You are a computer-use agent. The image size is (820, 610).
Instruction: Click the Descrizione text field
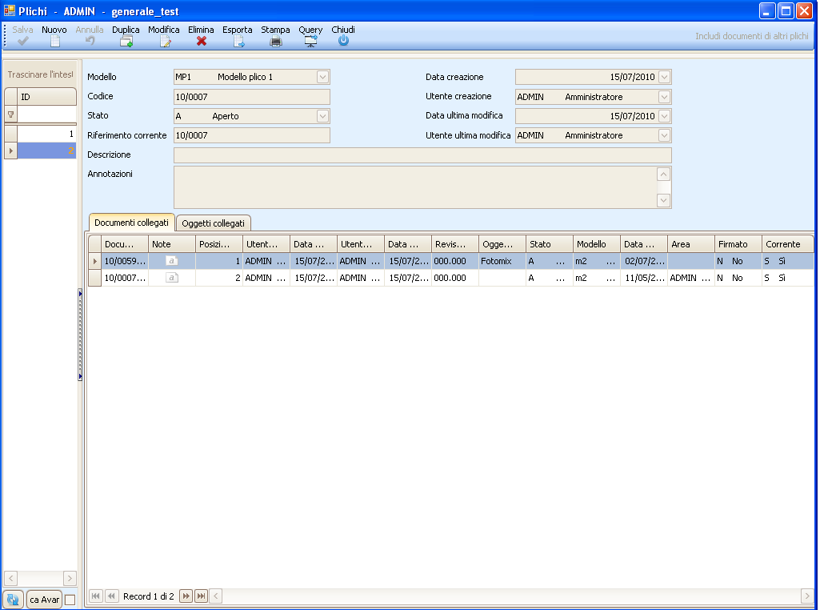[x=422, y=155]
